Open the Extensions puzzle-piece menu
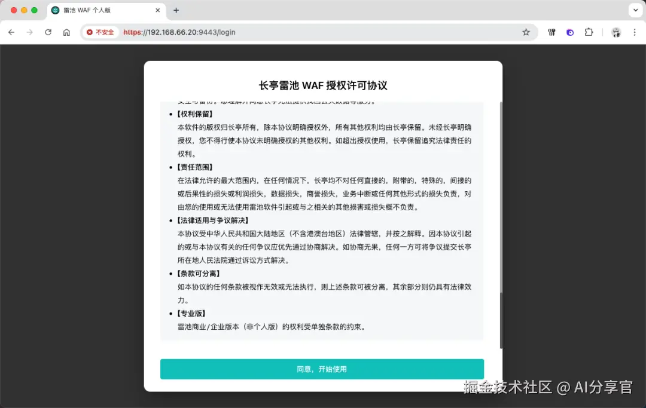Screen dimensions: 646x408 click(589, 32)
